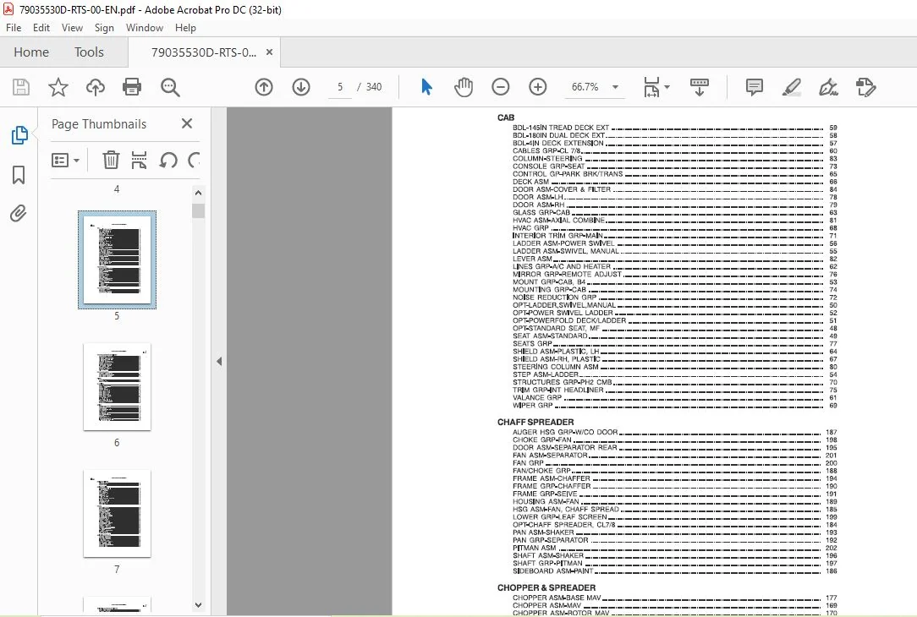
Task: Click the Zoom in plus icon
Action: (x=537, y=87)
